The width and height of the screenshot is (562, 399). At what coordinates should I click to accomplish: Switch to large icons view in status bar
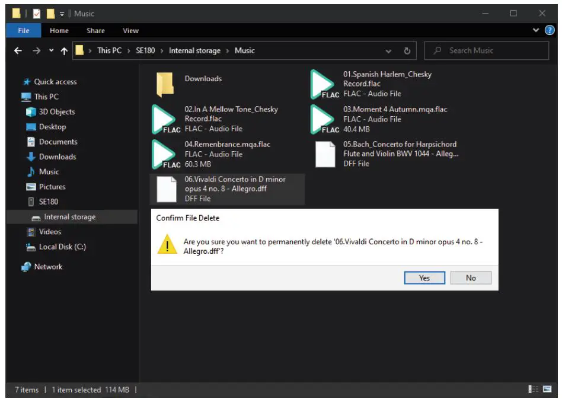coord(547,389)
